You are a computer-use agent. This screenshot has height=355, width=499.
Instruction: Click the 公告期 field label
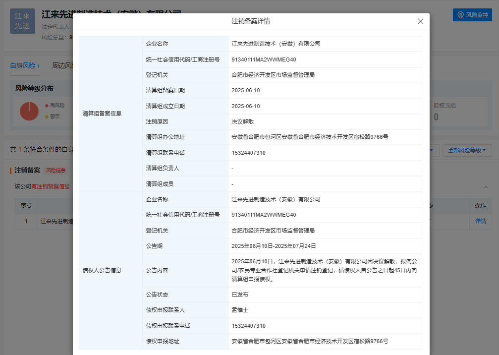coord(154,246)
